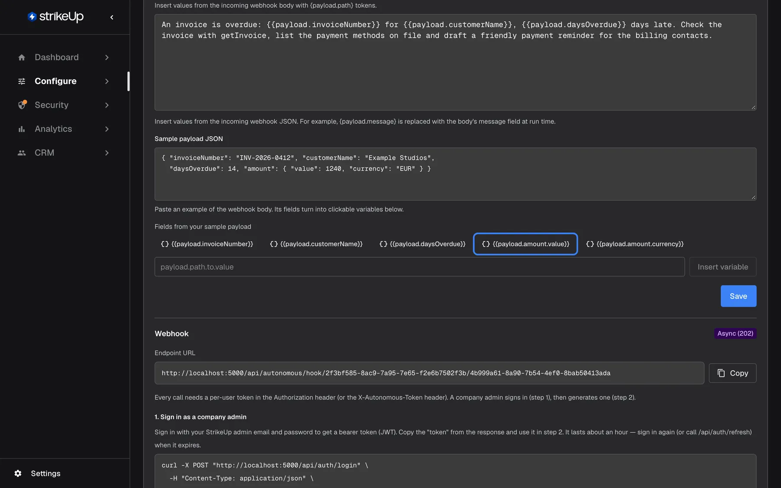Click into the Sample payload JSON textarea
The image size is (781, 488).
click(x=455, y=174)
